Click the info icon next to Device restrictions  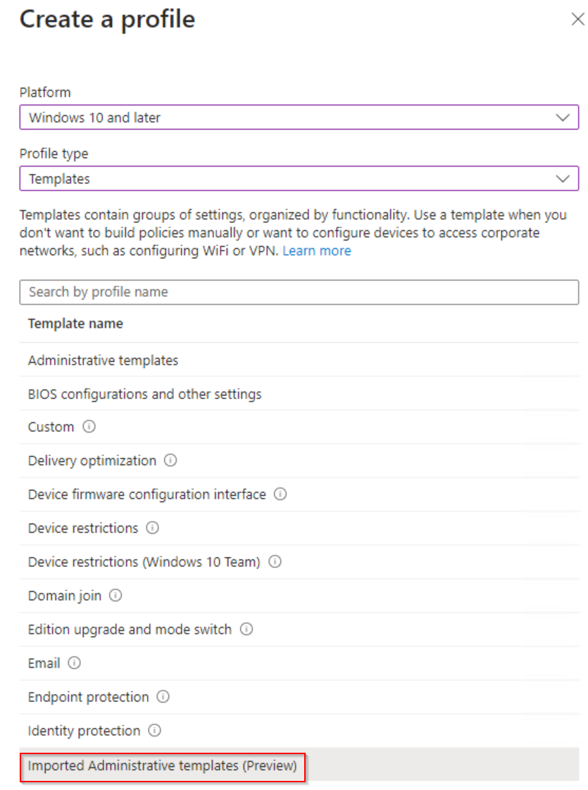(152, 528)
